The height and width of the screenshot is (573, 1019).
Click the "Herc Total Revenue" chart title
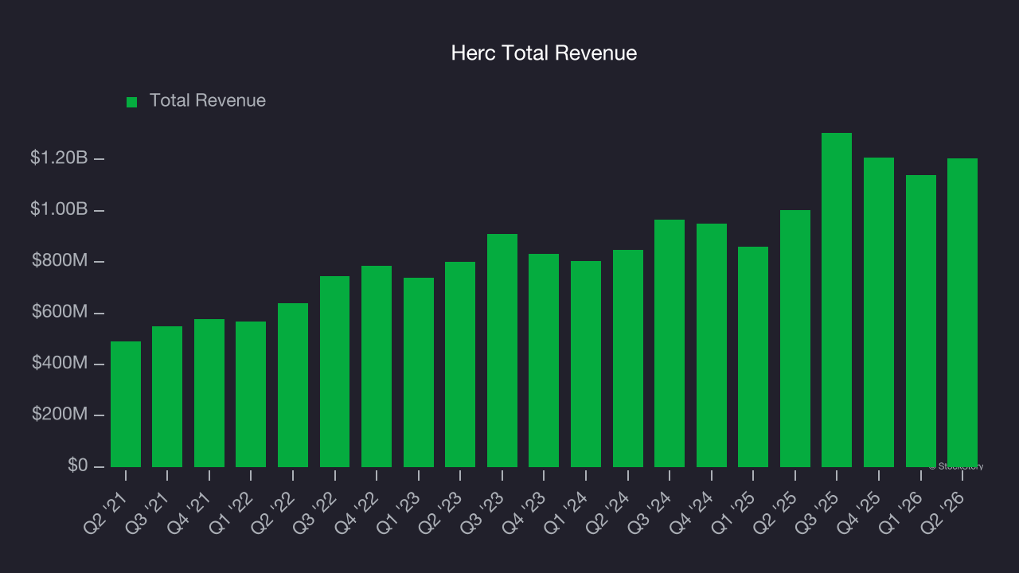tap(544, 53)
